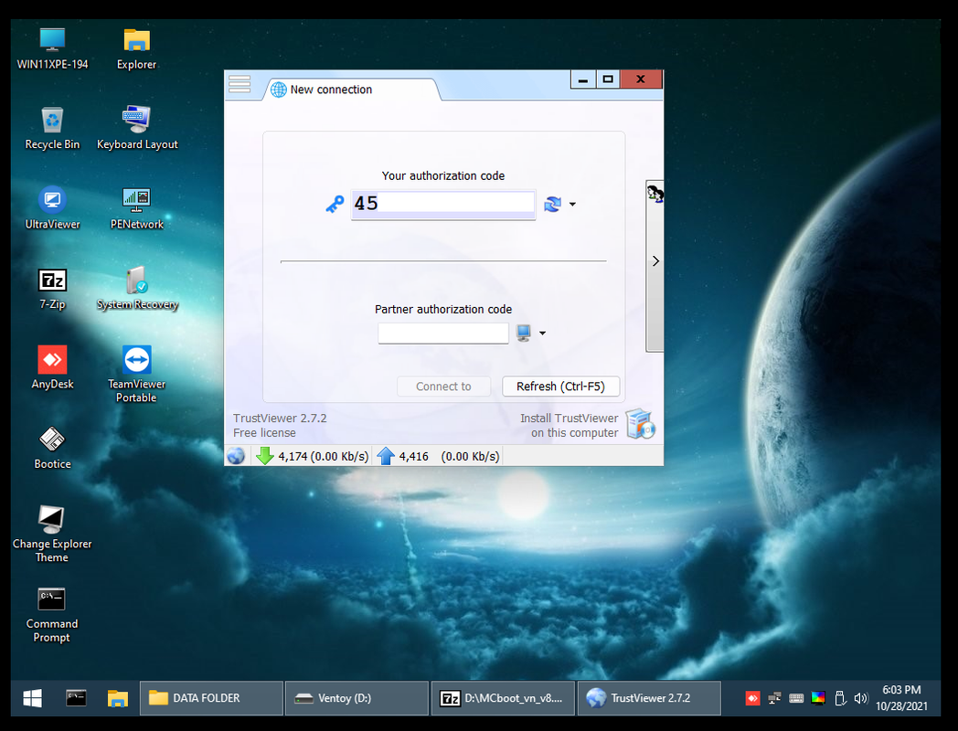Expand dropdown arrow beside computer icon
958x731 pixels.
(543, 334)
